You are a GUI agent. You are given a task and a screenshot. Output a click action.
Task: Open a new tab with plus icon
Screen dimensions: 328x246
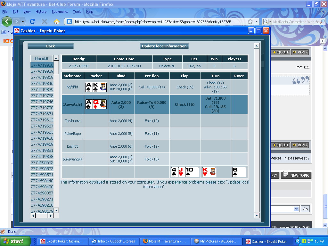[322, 41]
